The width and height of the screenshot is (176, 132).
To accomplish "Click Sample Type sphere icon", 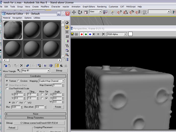I will [67, 23].
